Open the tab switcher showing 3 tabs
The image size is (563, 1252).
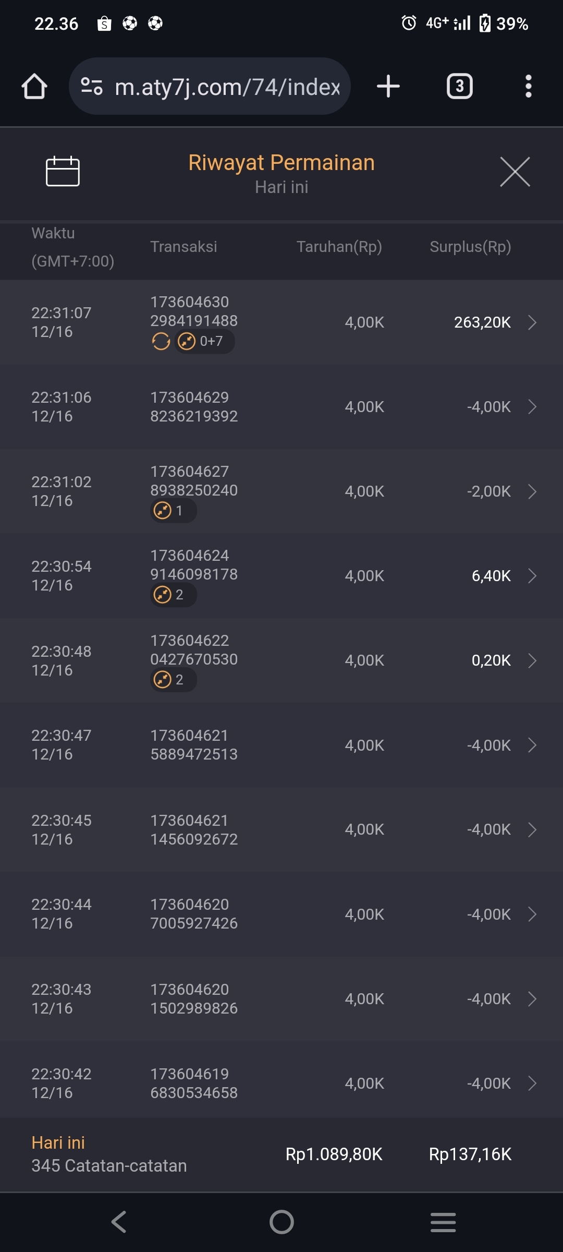point(459,86)
